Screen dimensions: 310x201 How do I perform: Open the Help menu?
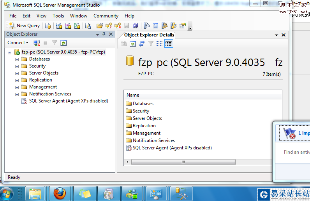[x=129, y=16]
